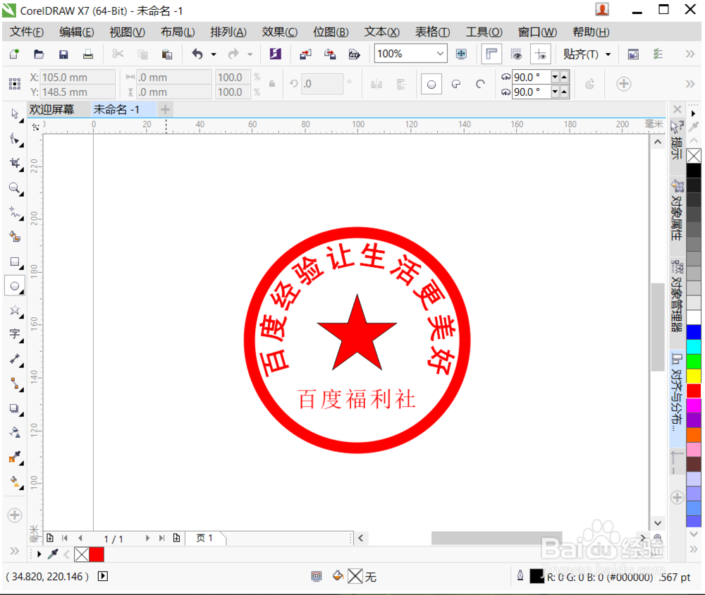Expand property bar overflow chevron
The image size is (705, 595).
689,84
